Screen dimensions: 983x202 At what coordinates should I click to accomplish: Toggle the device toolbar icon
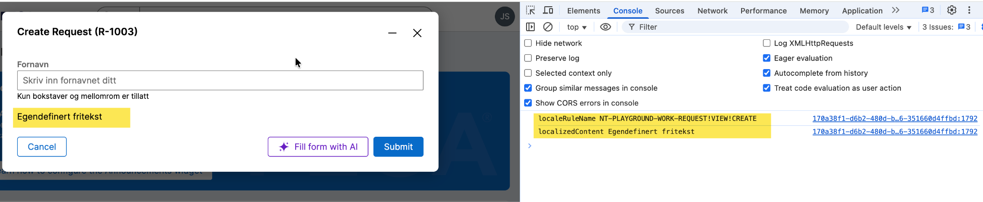coord(548,10)
